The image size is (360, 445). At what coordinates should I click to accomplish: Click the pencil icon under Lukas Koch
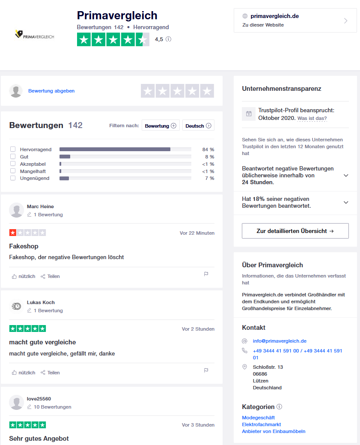coord(29,311)
